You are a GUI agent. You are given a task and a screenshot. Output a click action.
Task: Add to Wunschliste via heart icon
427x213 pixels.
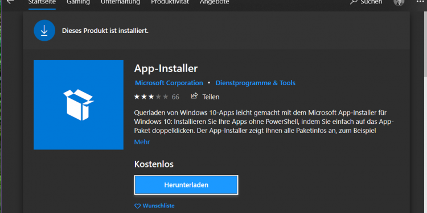tap(138, 206)
